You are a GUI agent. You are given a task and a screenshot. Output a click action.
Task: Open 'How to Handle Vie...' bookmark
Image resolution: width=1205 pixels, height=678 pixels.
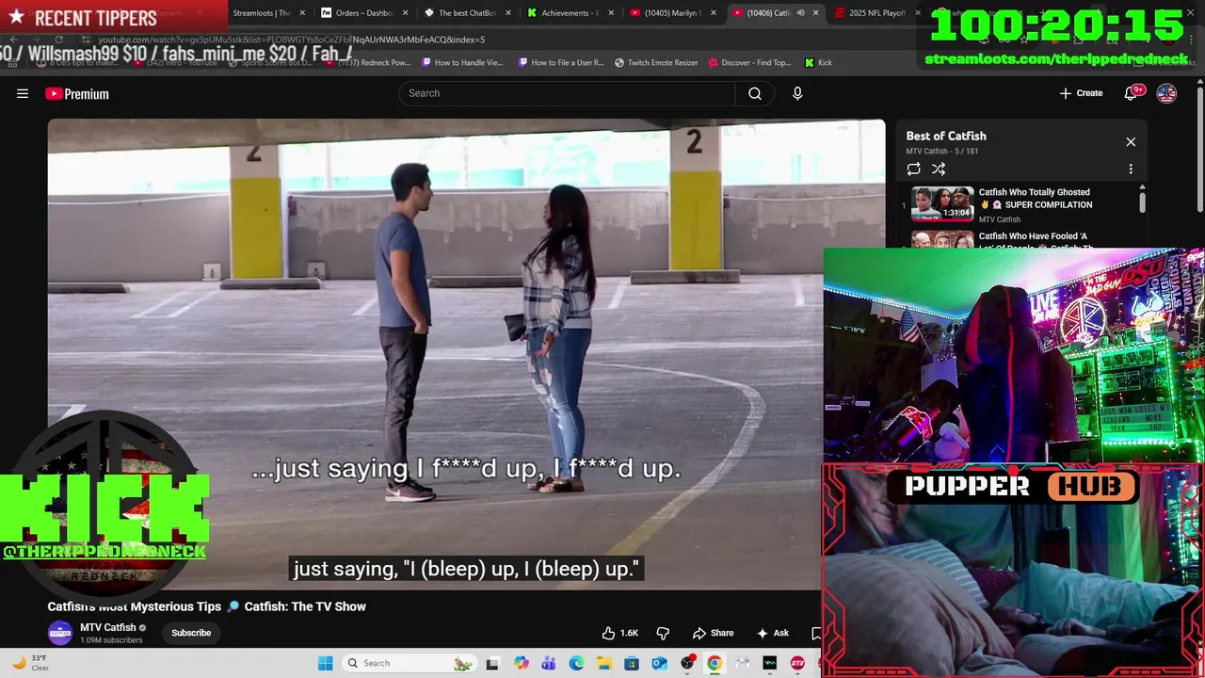pos(462,62)
